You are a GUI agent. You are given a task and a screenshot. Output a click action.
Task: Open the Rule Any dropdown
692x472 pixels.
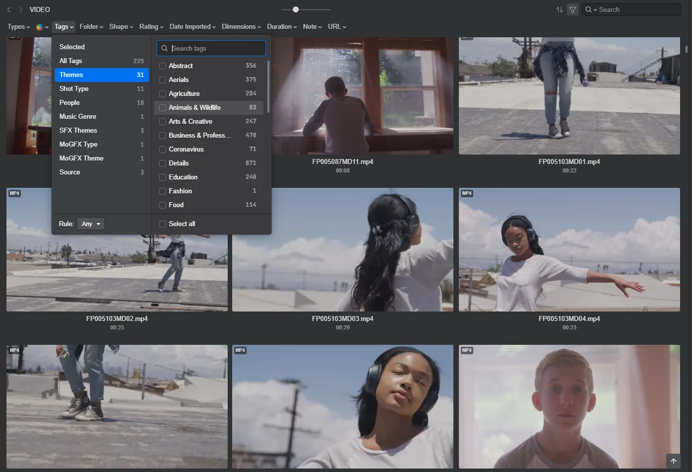point(90,224)
